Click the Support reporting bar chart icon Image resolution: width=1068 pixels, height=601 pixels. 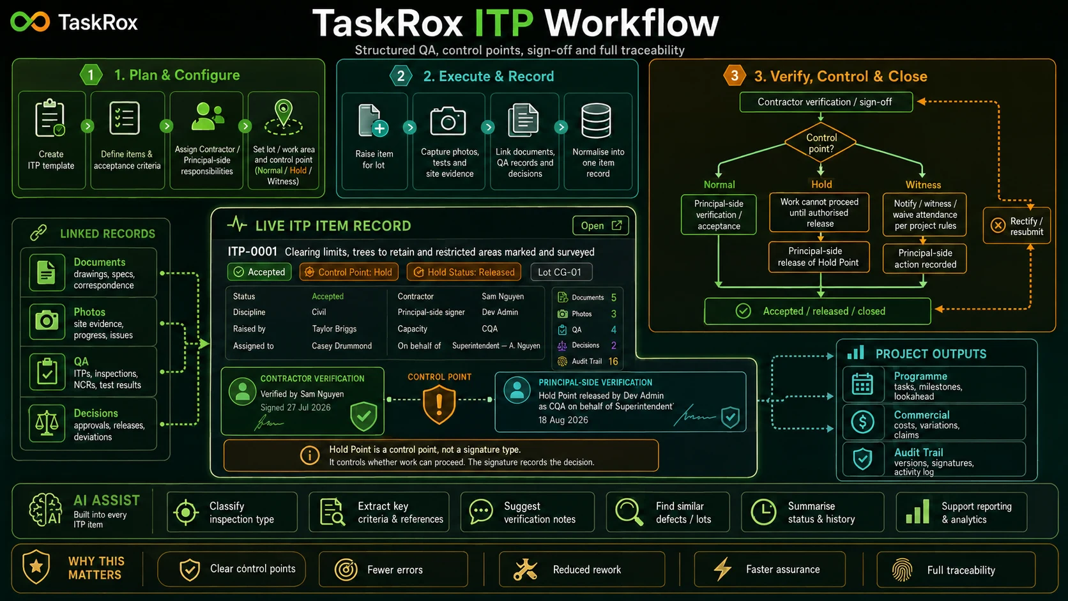click(x=918, y=512)
